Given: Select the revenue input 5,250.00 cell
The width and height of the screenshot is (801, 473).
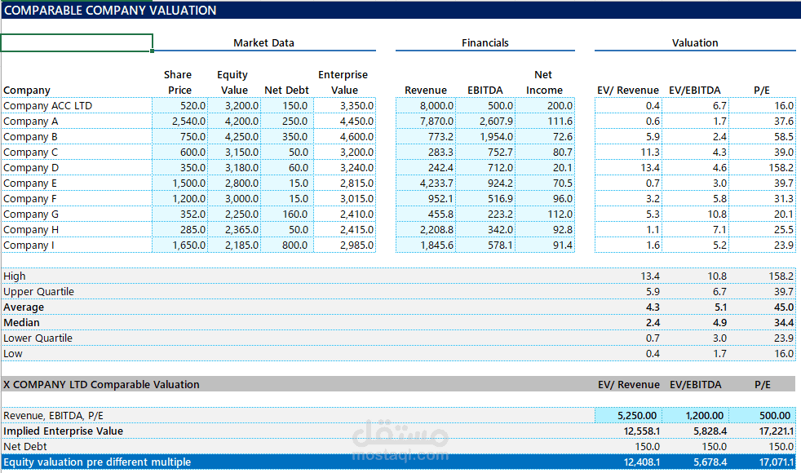Looking at the screenshot, I should pos(628,416).
